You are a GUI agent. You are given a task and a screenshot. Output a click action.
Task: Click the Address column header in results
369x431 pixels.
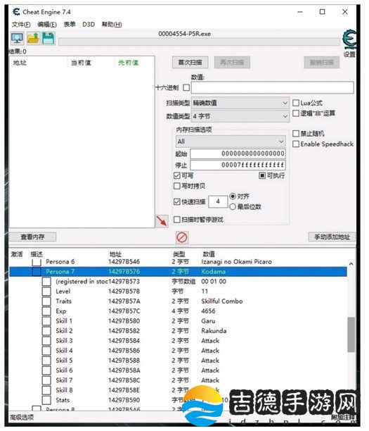click(20, 63)
